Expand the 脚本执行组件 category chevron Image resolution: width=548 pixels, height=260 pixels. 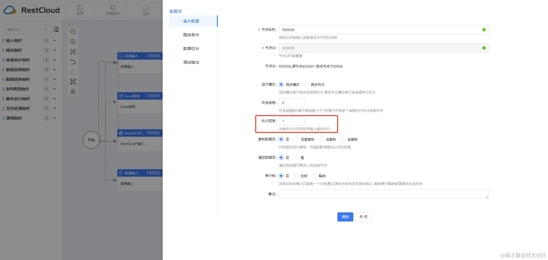coord(55,99)
